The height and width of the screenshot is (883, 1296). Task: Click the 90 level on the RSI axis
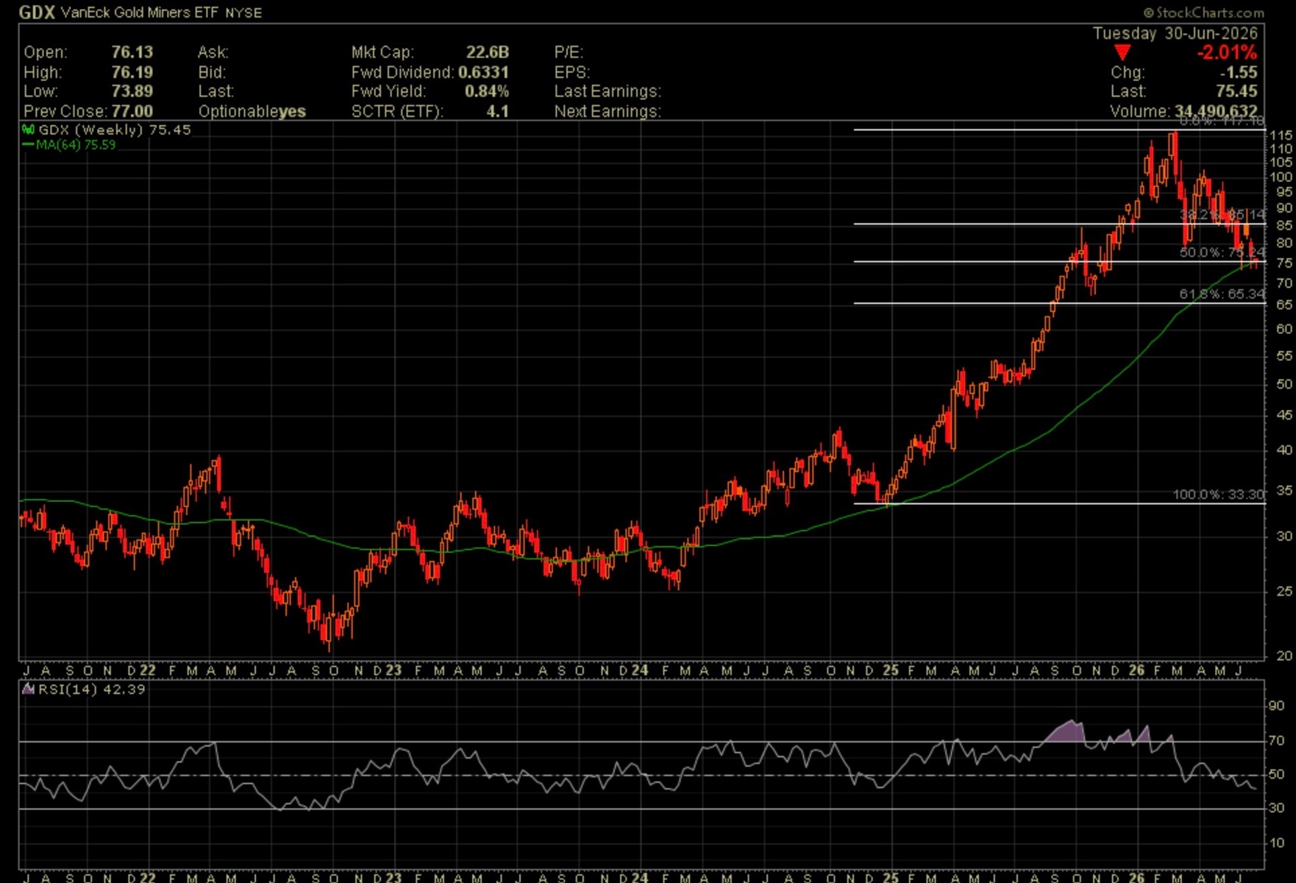(x=1277, y=706)
